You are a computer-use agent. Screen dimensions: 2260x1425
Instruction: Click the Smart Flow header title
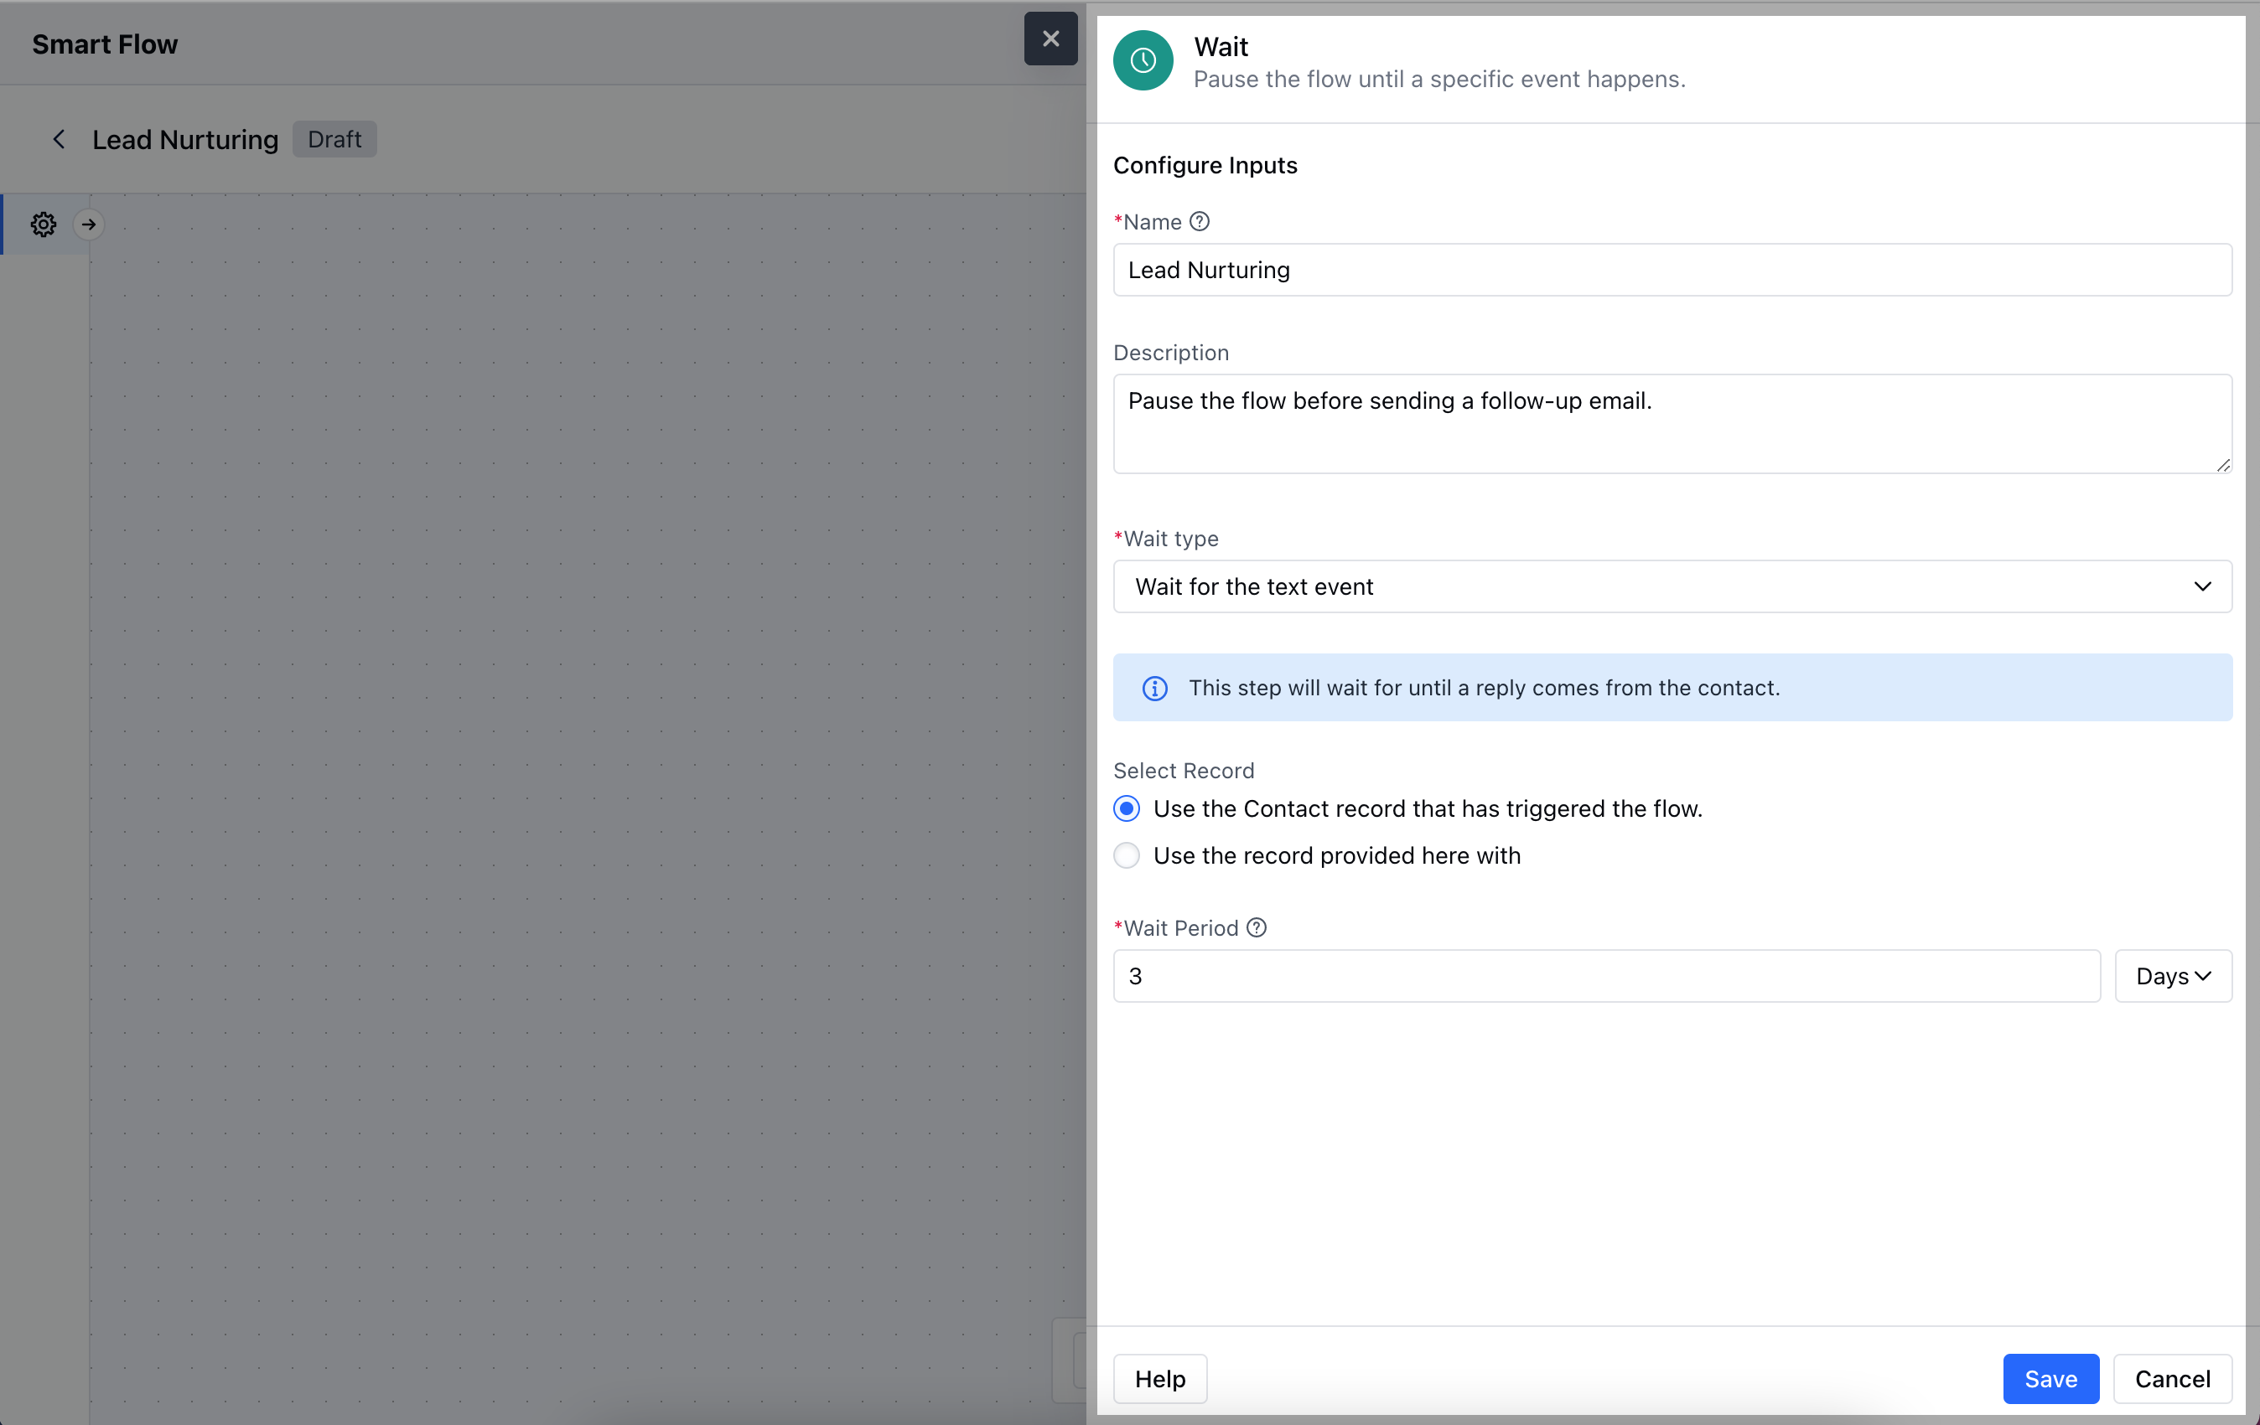(104, 44)
